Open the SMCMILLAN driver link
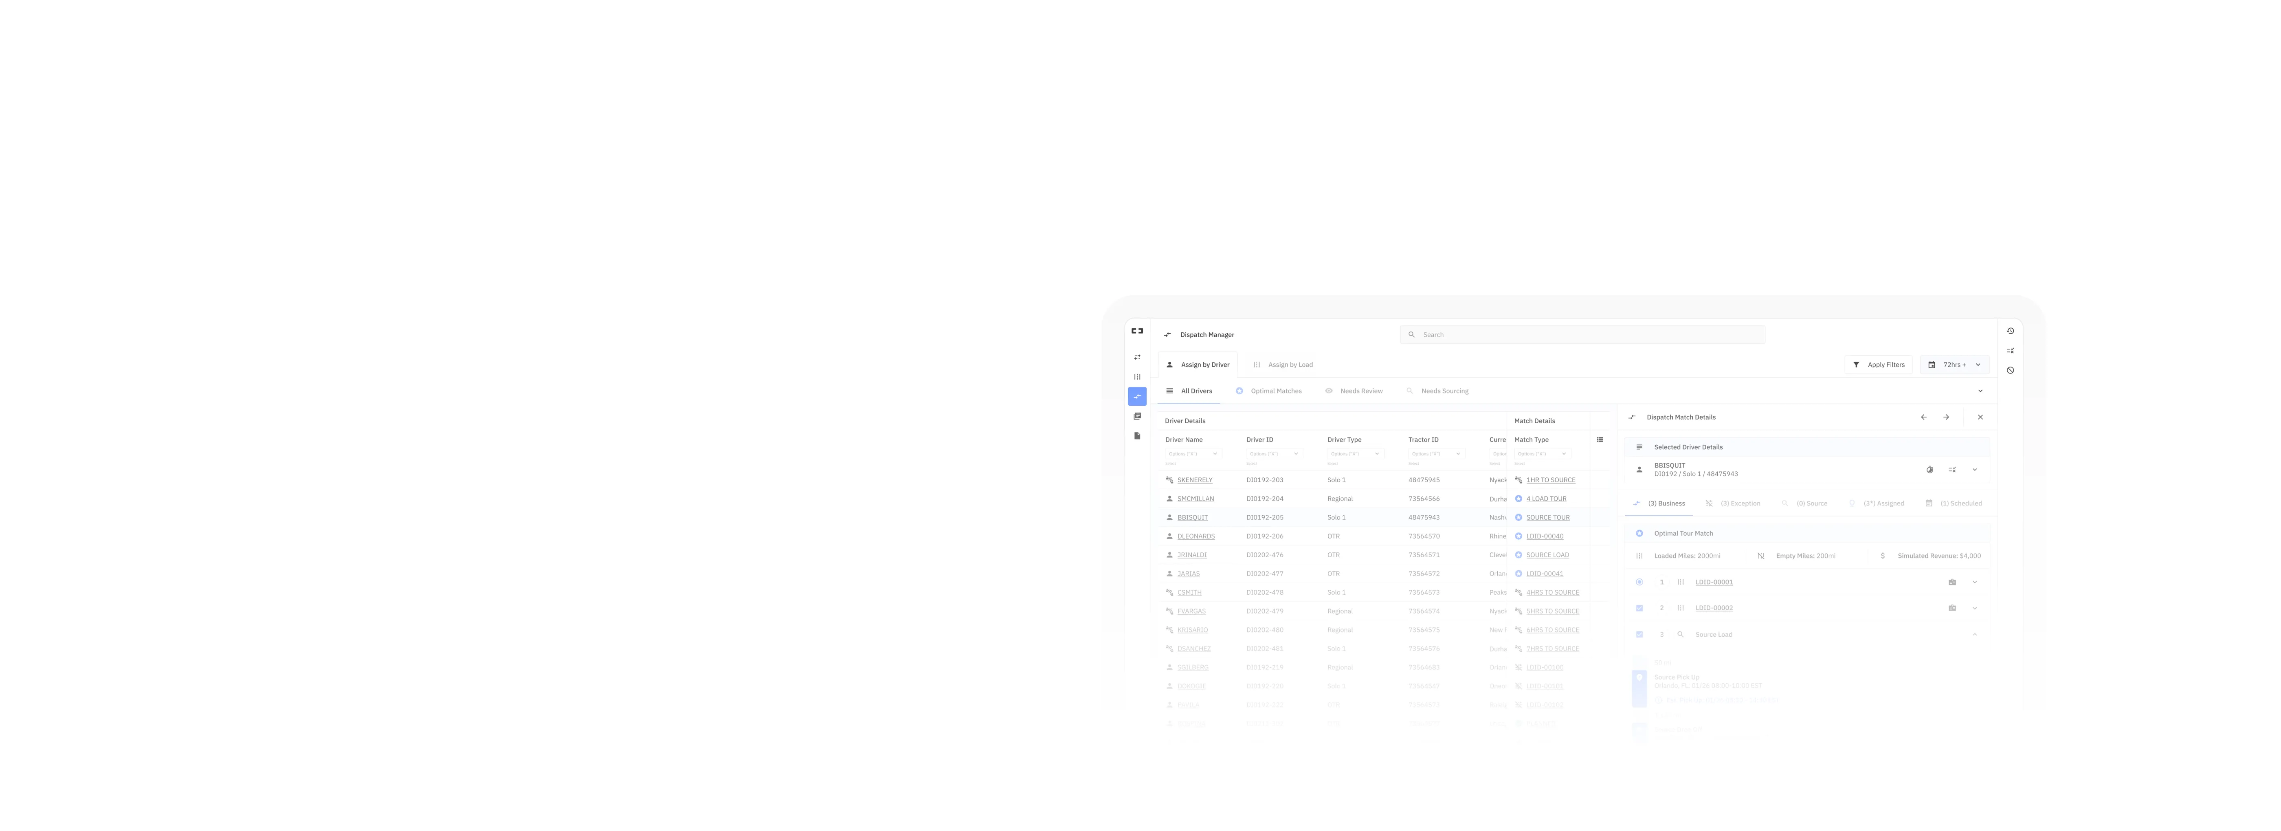This screenshot has width=2281, height=831. [1195, 499]
